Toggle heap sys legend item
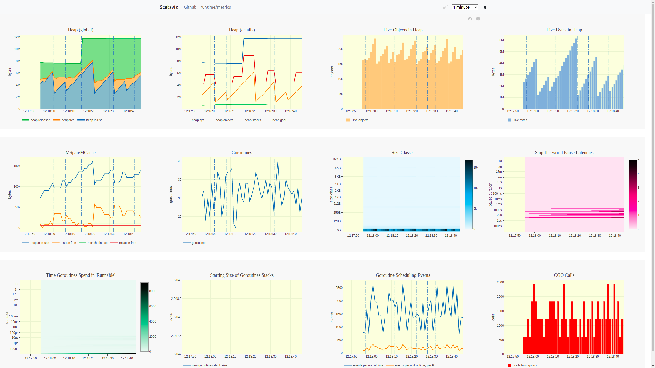 click(198, 120)
